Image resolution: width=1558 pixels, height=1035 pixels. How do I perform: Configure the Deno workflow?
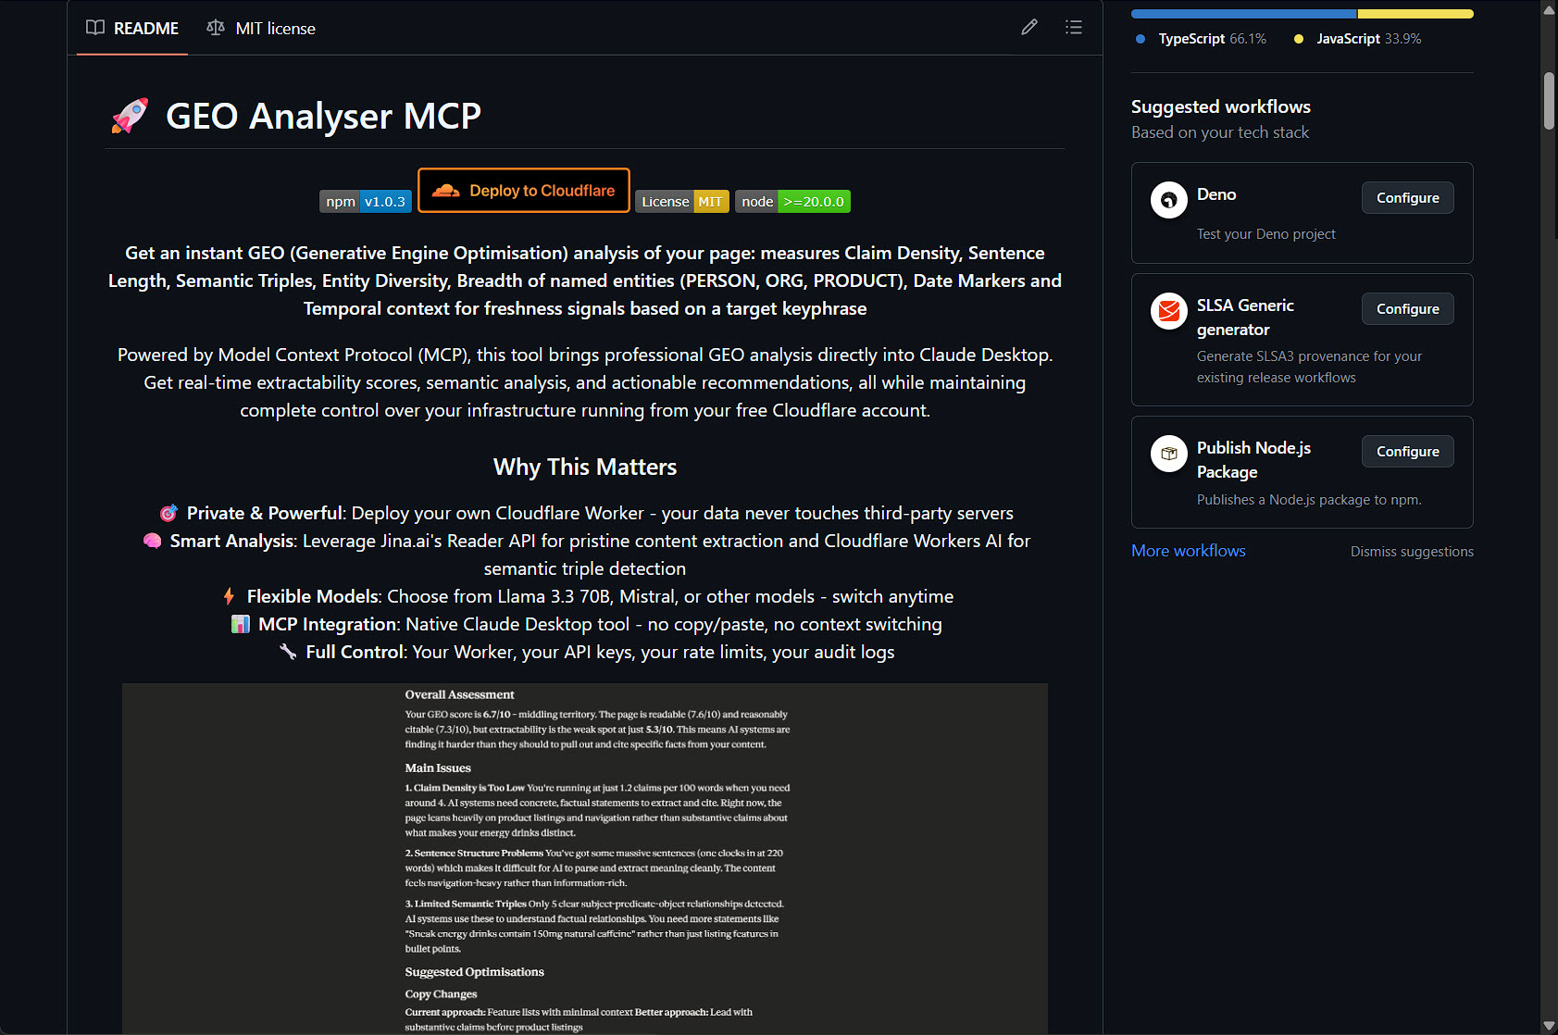tap(1407, 198)
